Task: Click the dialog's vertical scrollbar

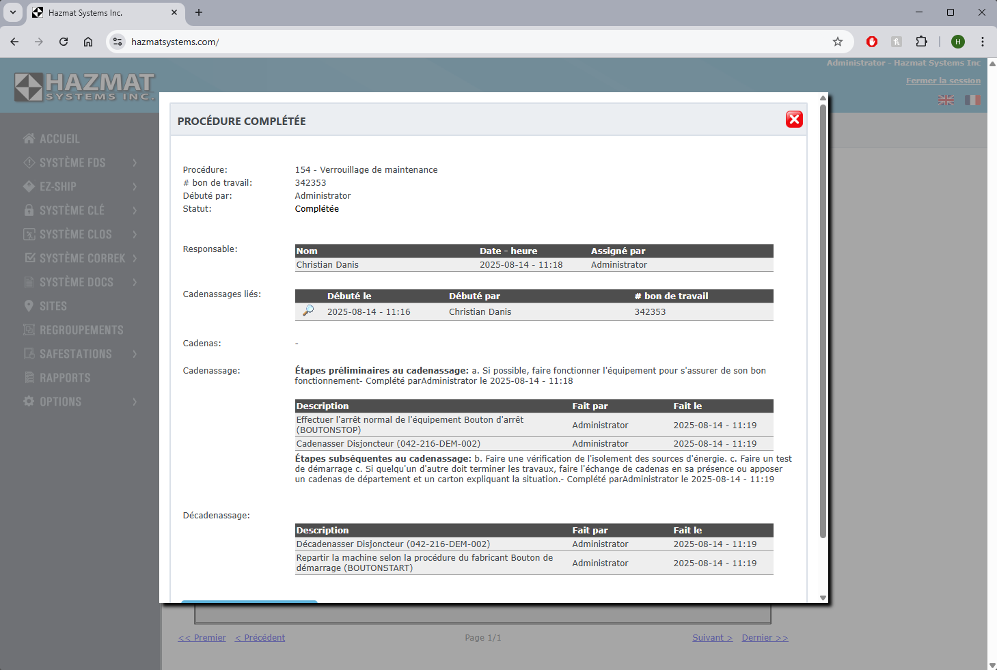Action: pos(823,321)
